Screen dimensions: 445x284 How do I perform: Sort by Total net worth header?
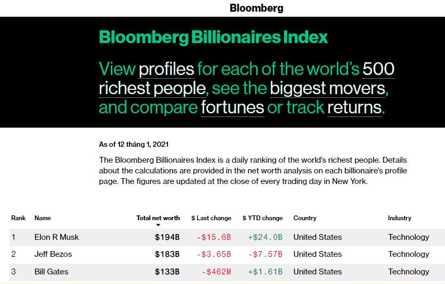(x=158, y=218)
